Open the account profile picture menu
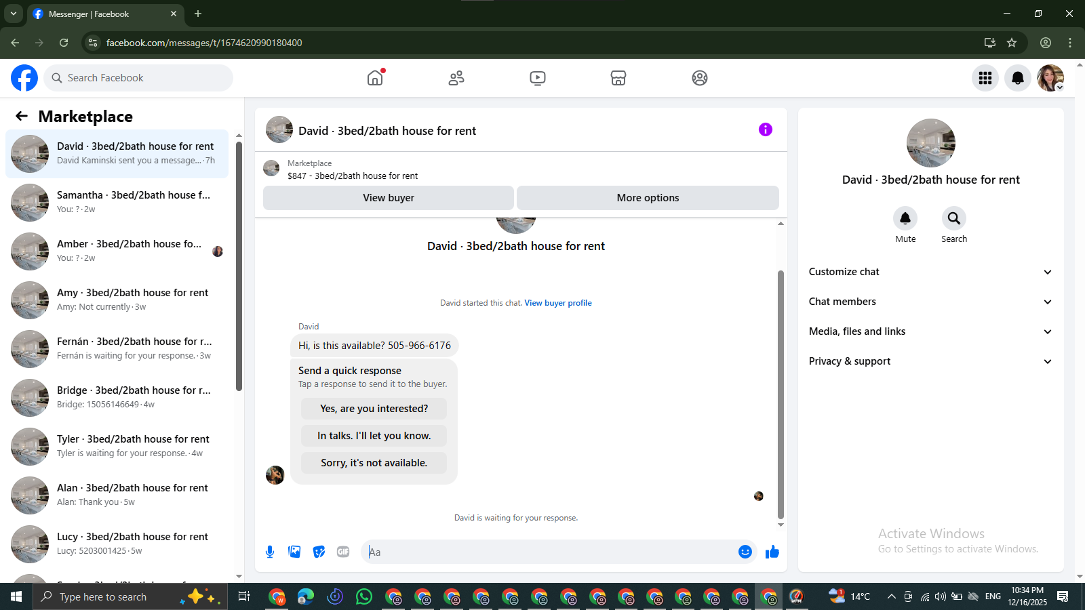Viewport: 1085px width, 610px height. (x=1050, y=78)
